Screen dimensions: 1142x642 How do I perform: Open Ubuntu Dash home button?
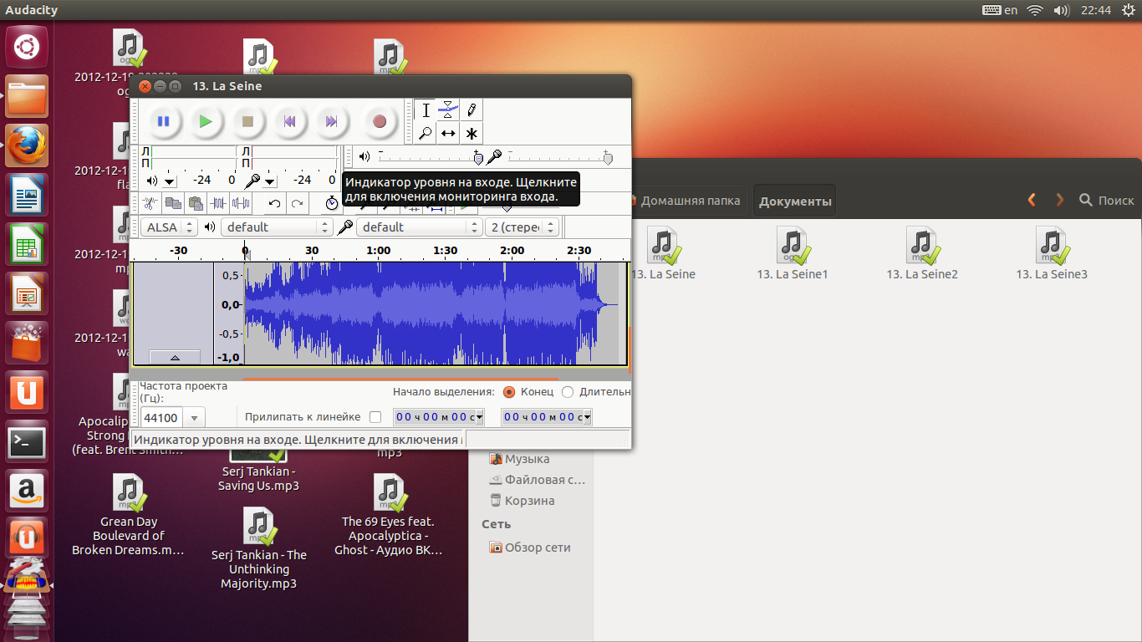[x=27, y=46]
